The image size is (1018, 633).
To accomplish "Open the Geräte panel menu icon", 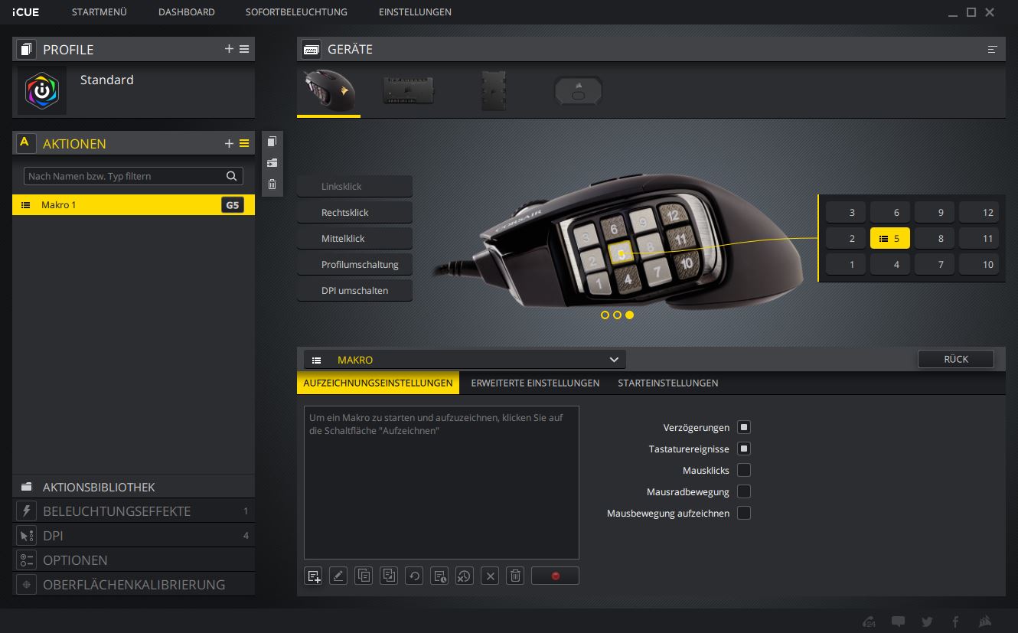I will [x=992, y=49].
